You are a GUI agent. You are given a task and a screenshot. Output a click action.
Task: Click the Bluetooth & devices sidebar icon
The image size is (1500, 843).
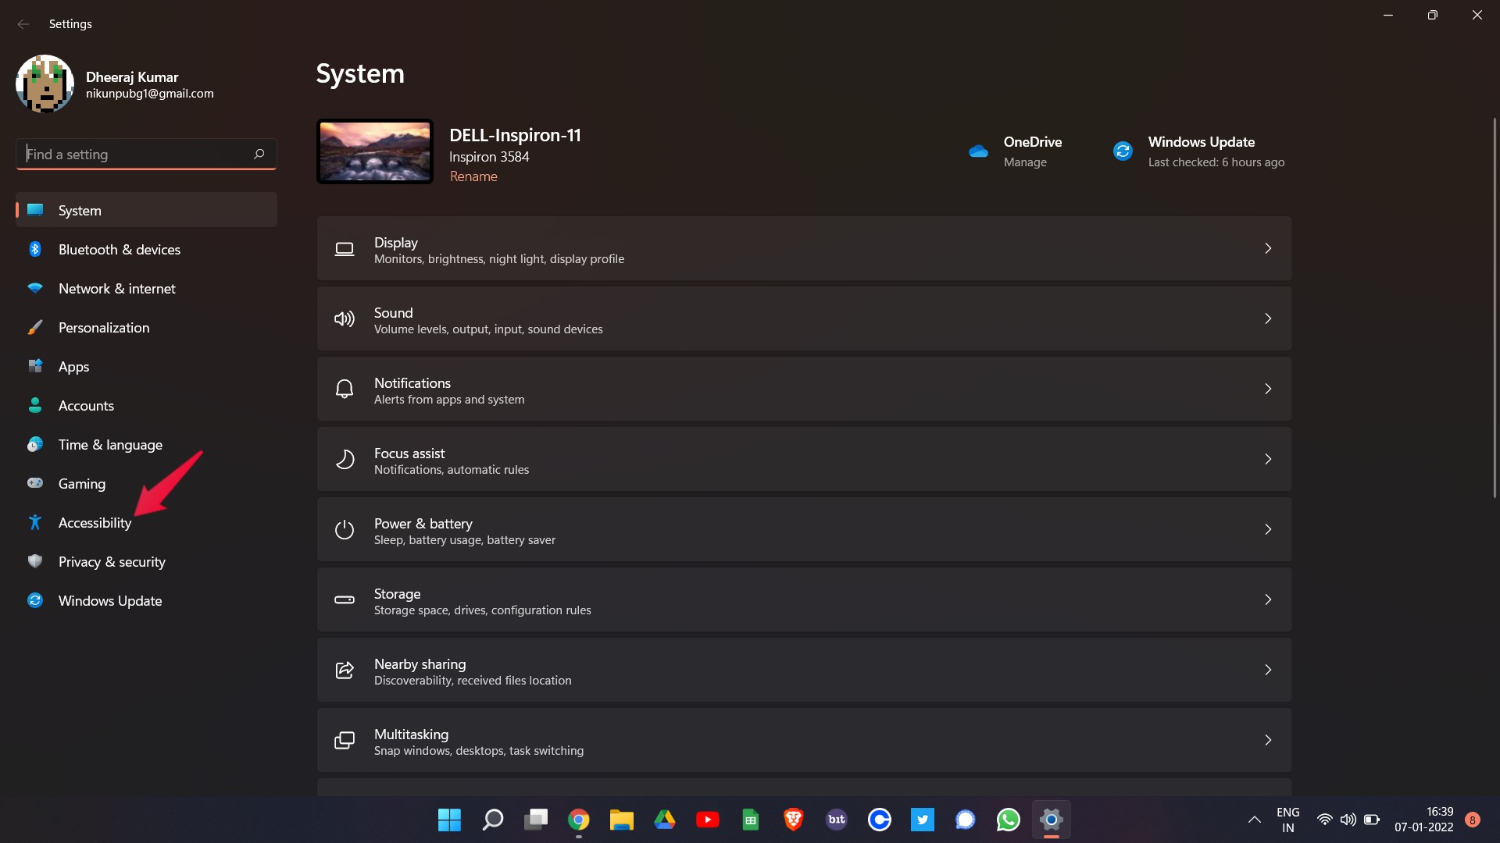[x=35, y=249]
